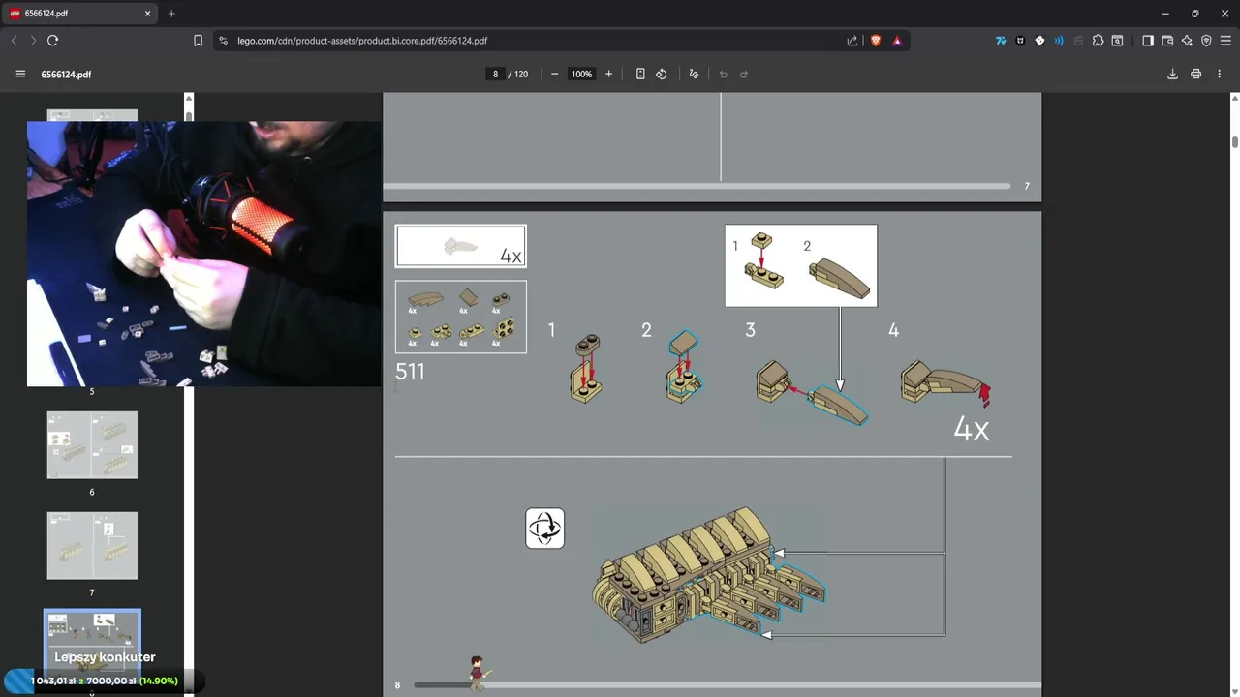The height and width of the screenshot is (697, 1240).
Task: Click the thumbnail panel scroll up arrow
Action: 189,98
